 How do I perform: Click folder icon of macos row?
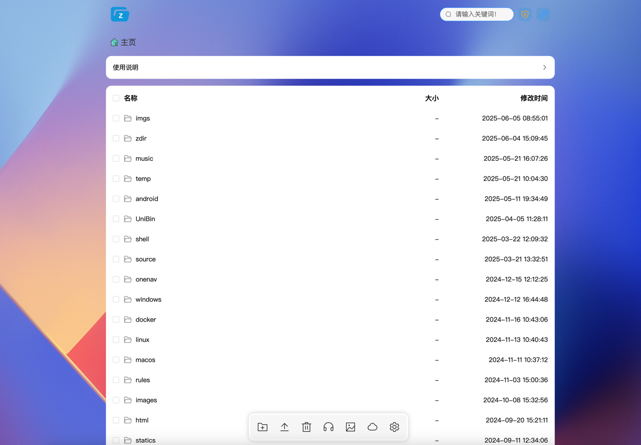pyautogui.click(x=128, y=360)
